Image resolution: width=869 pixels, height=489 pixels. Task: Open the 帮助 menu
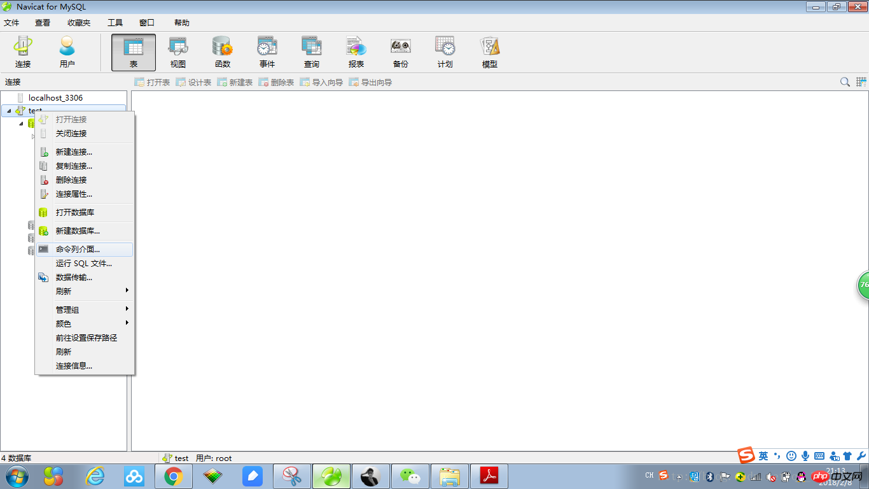click(x=182, y=23)
